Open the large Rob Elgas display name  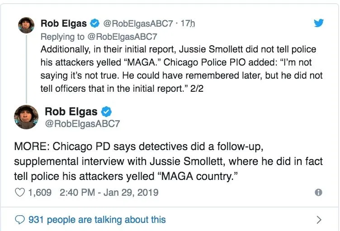[x=71, y=111]
